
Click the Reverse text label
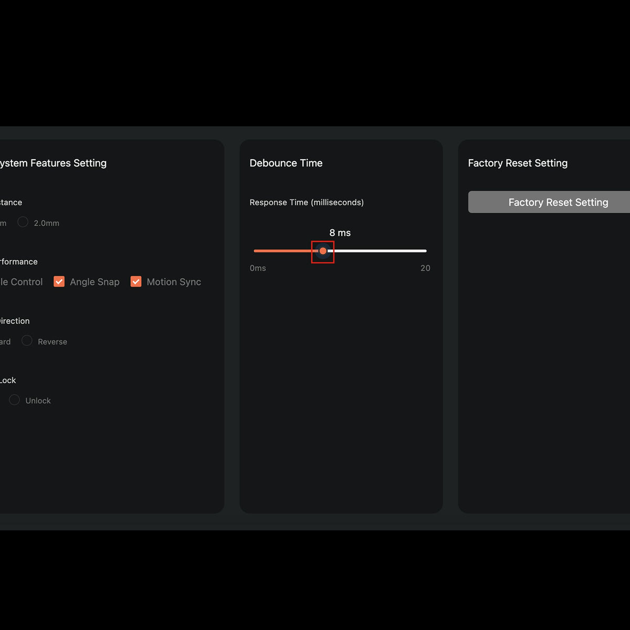coord(52,341)
